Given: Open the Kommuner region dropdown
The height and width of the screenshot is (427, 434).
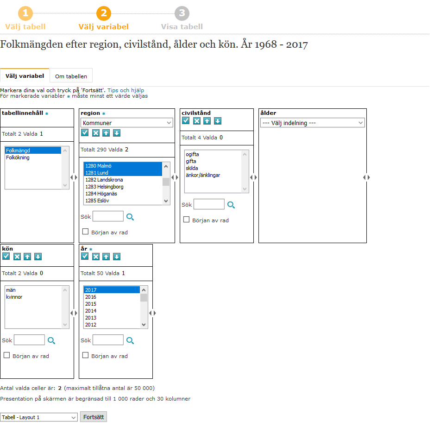Looking at the screenshot, I should (x=126, y=123).
